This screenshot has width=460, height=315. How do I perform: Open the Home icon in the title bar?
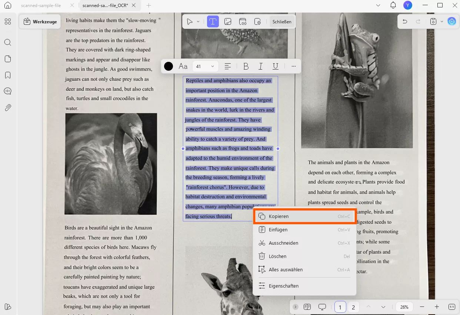[8, 6]
